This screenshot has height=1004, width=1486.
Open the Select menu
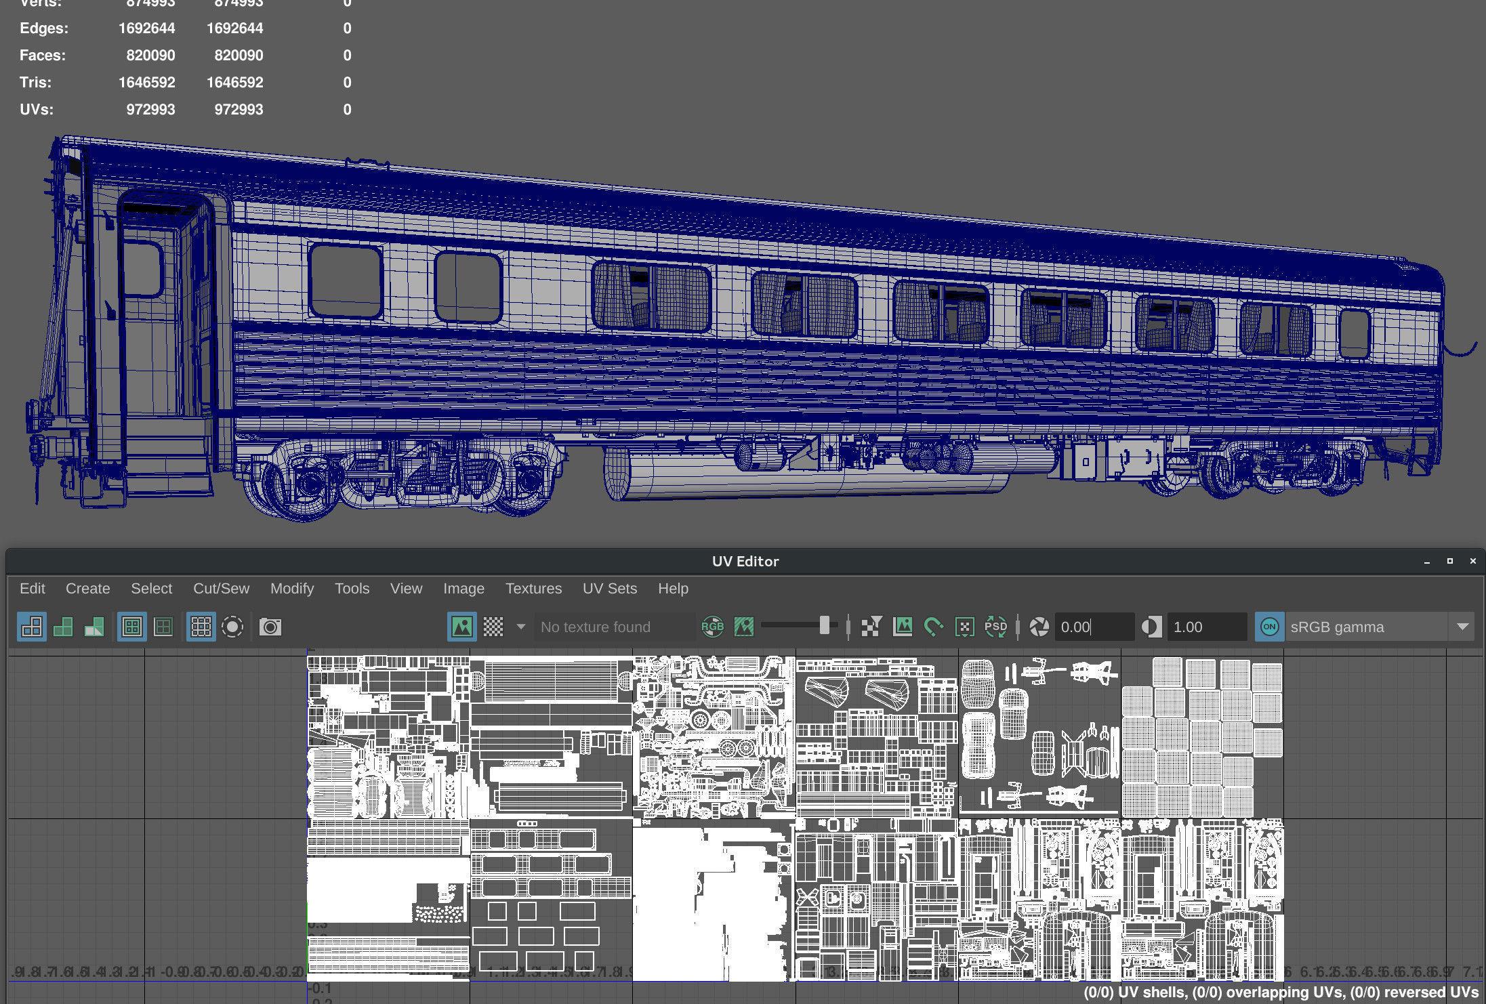pos(151,588)
